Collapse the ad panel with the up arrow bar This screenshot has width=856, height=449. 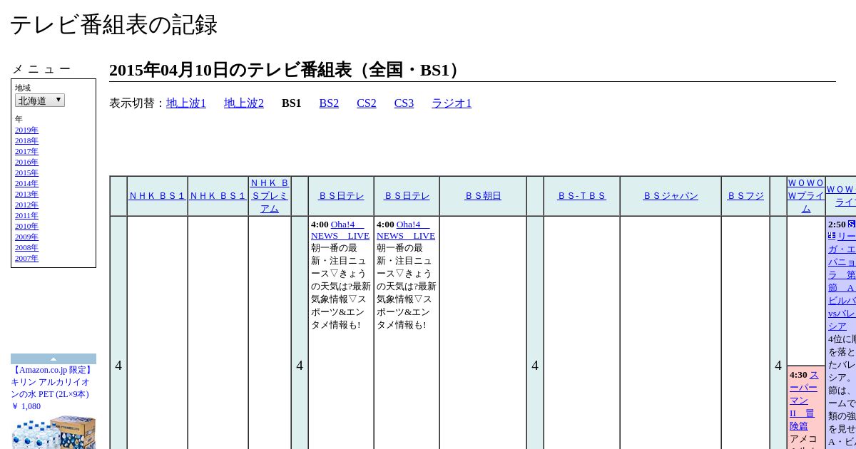click(53, 359)
